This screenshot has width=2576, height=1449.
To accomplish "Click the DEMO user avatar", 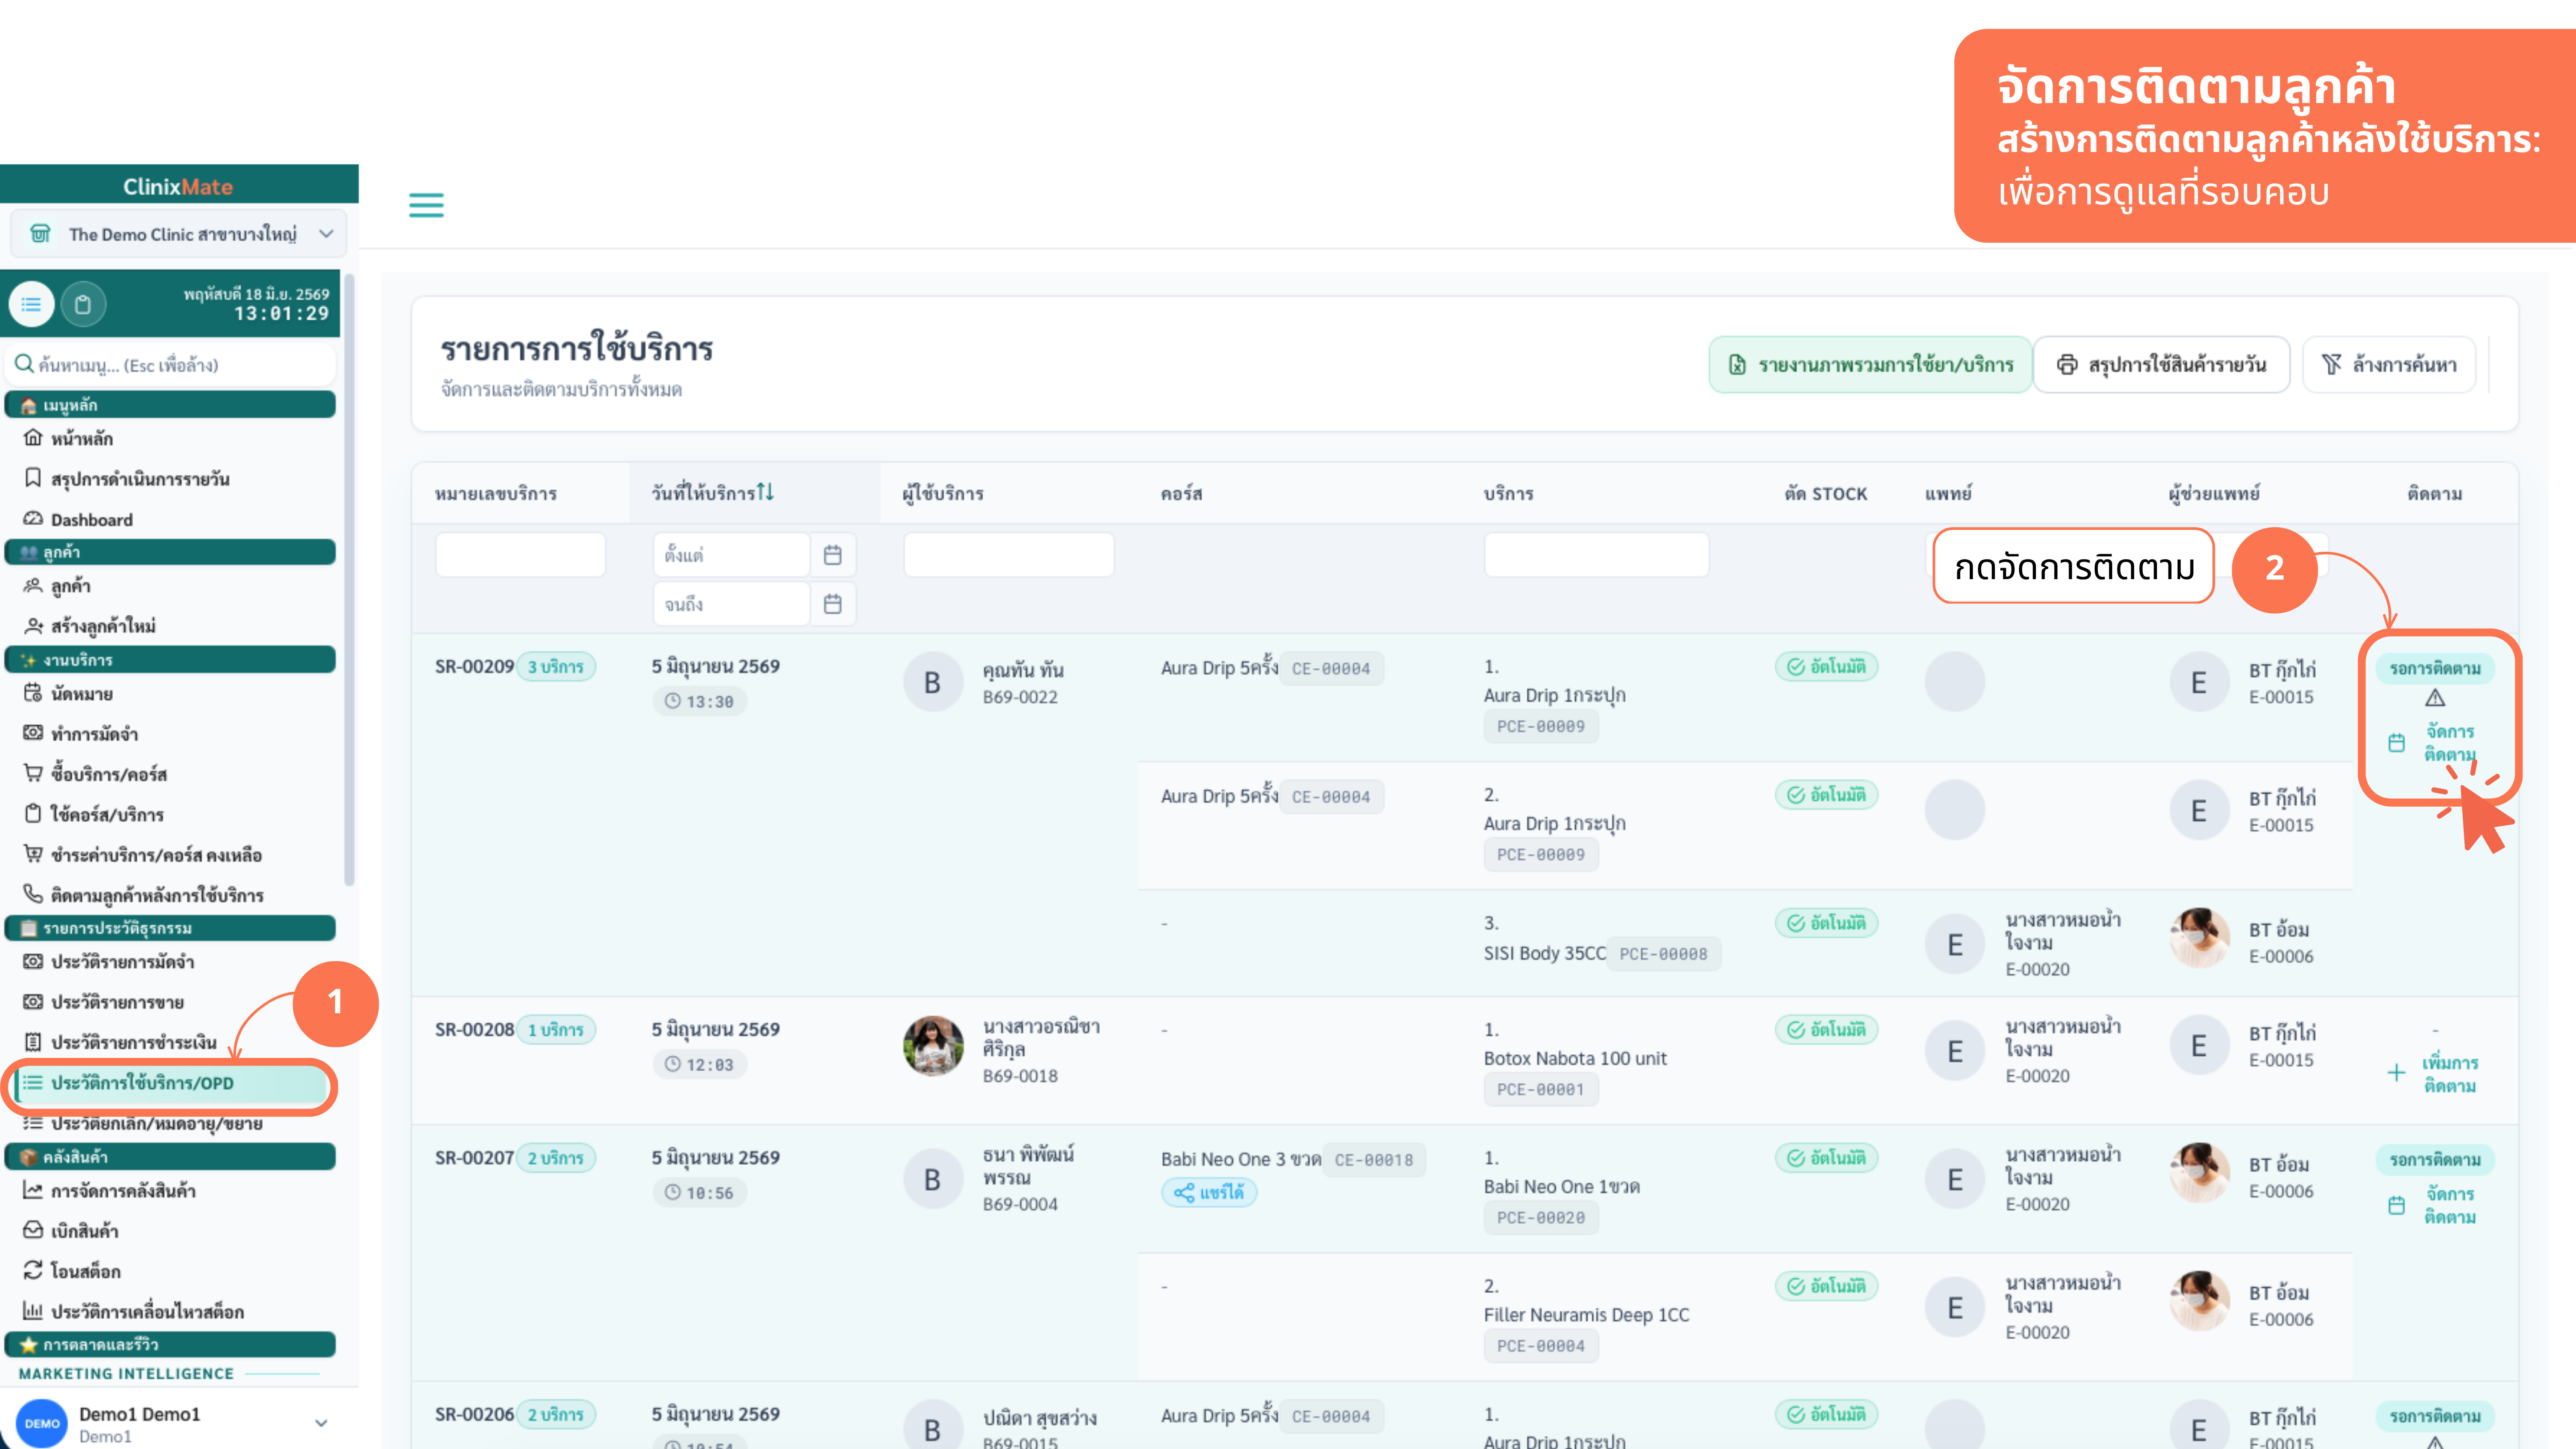I will 42,1423.
